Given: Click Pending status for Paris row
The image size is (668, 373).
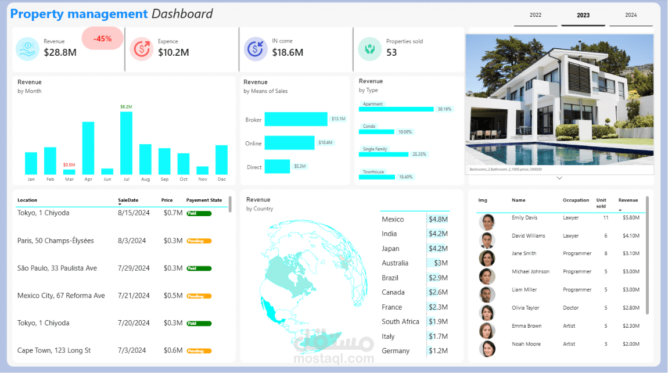Looking at the screenshot, I should (199, 241).
